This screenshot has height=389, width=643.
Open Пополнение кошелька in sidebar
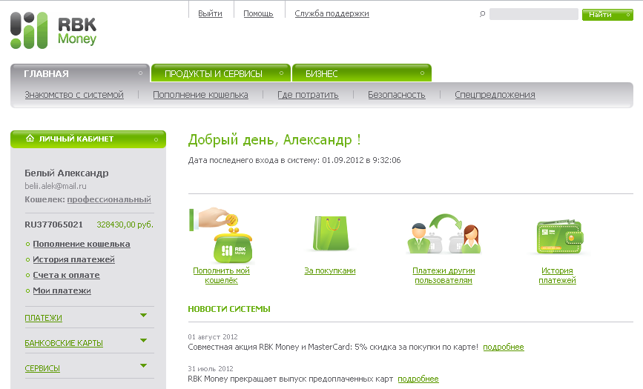click(82, 244)
